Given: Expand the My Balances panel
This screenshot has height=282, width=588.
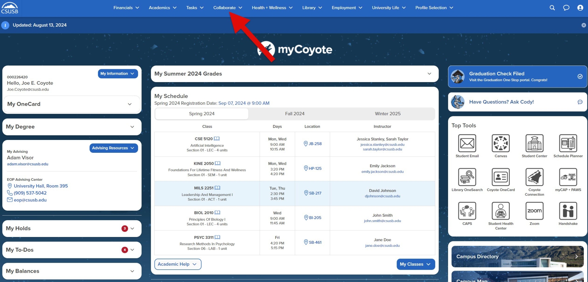Looking at the screenshot, I should (72, 271).
